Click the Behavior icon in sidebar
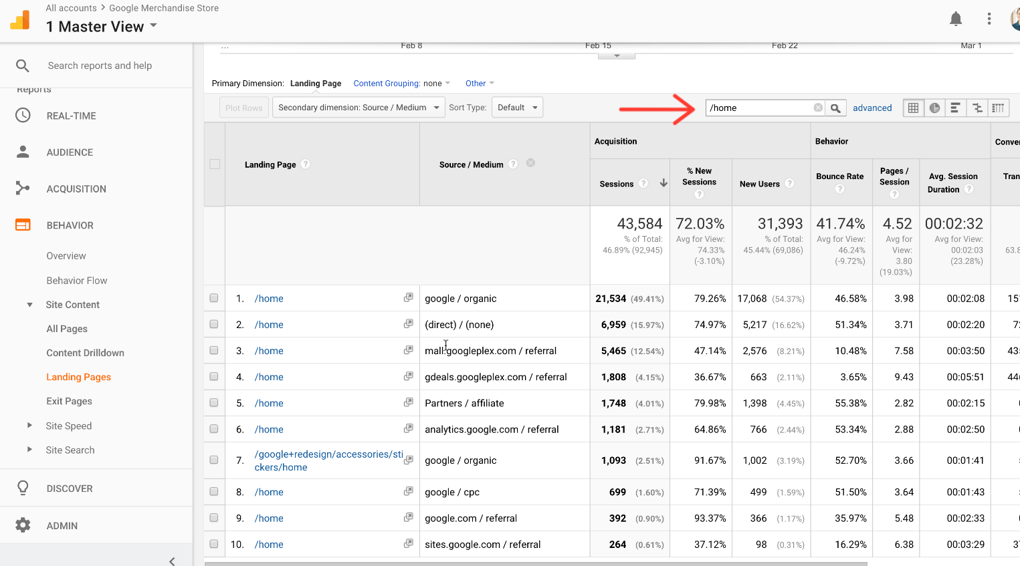The height and width of the screenshot is (566, 1020). point(23,225)
